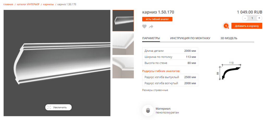
Task: Click the quantity input field
Action: 252,18
